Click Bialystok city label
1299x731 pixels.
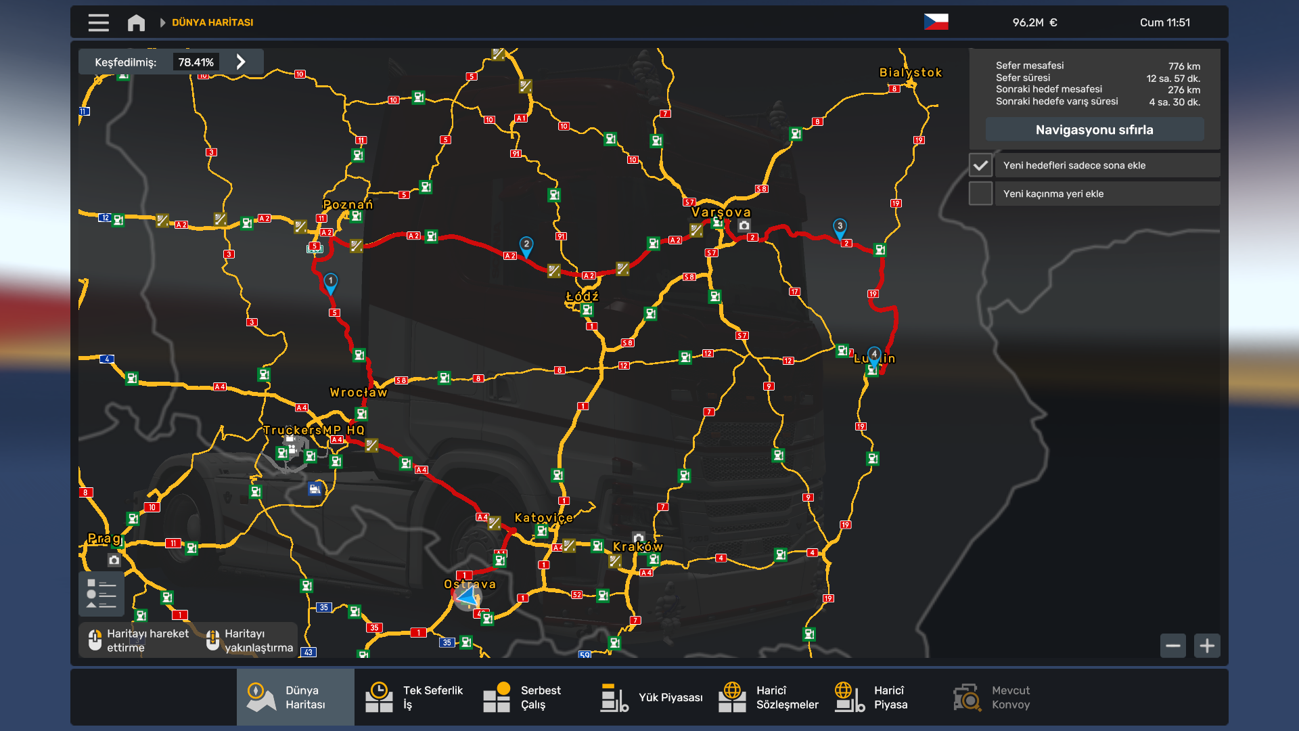coord(911,72)
